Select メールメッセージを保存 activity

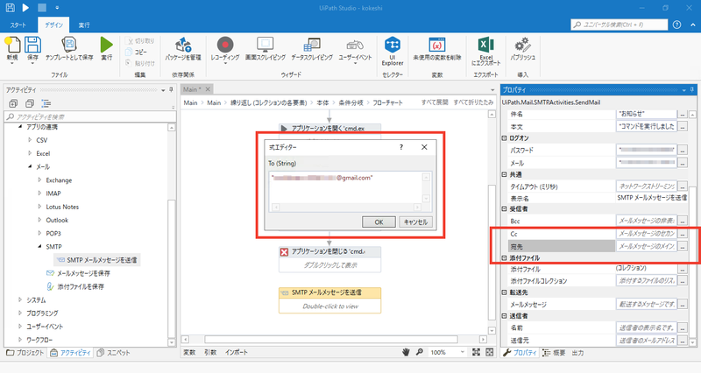tap(78, 273)
